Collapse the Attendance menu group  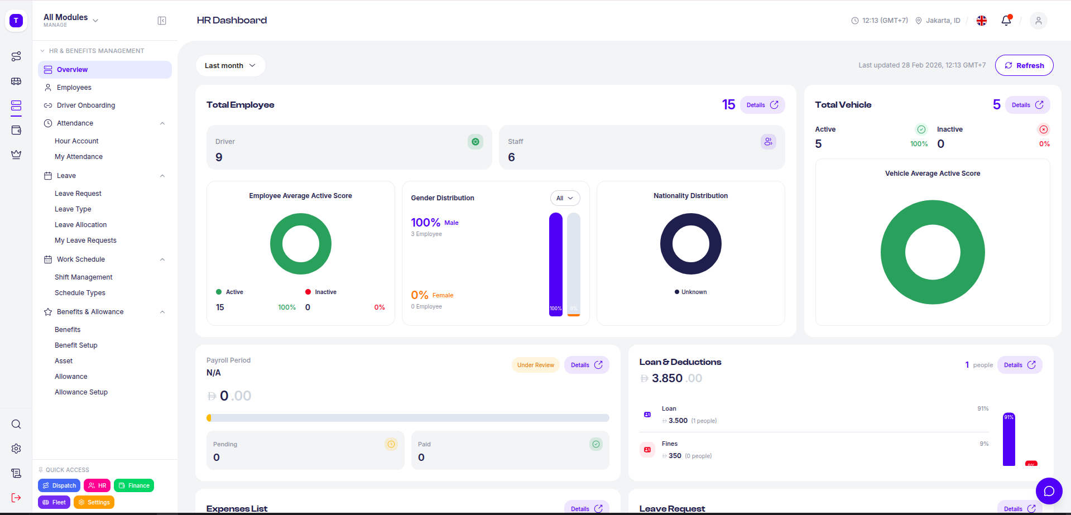coord(162,123)
